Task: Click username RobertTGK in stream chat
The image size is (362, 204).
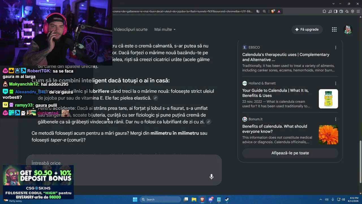Action: click(x=39, y=71)
